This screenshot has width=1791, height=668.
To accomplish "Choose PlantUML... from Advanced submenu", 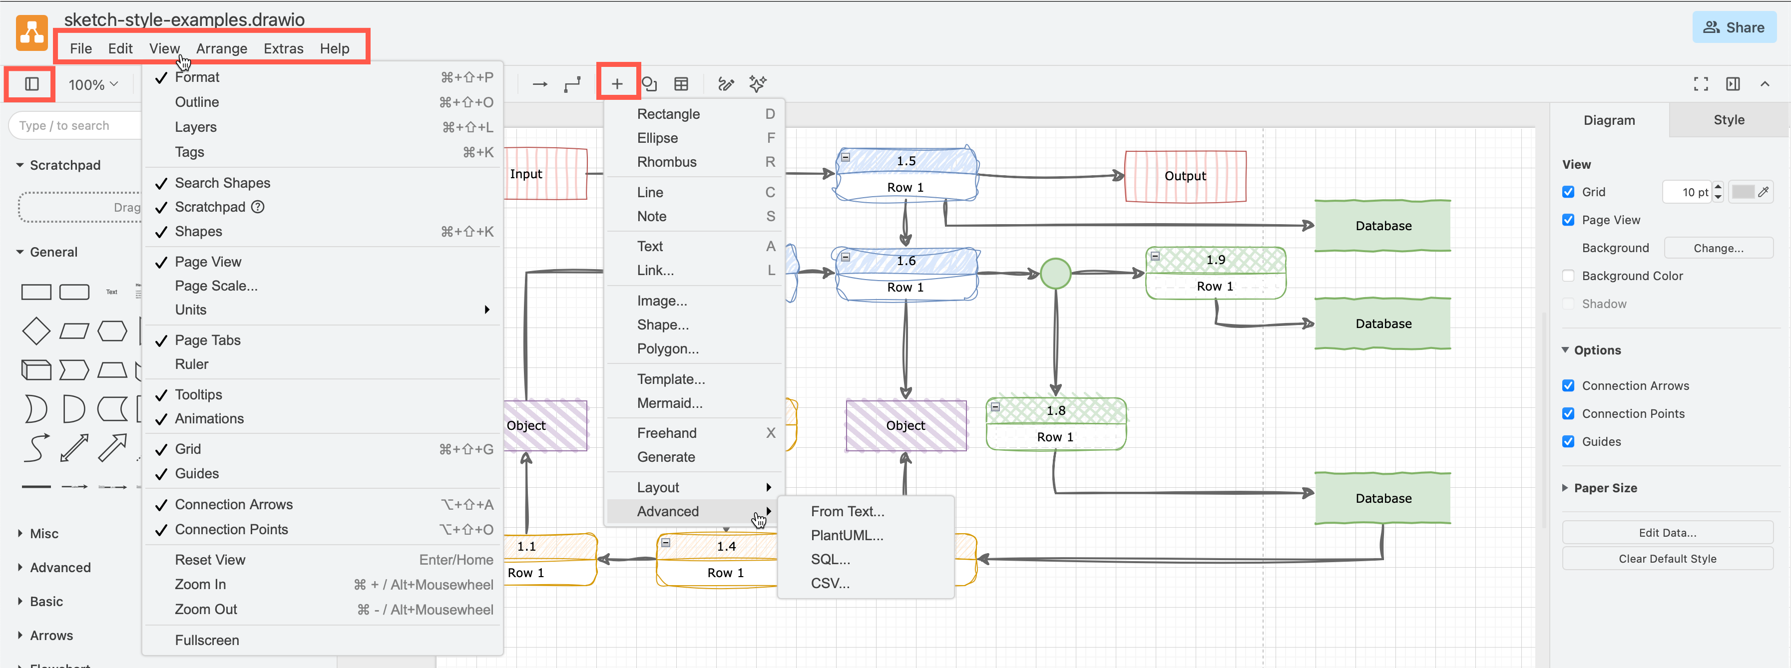I will pos(865,535).
